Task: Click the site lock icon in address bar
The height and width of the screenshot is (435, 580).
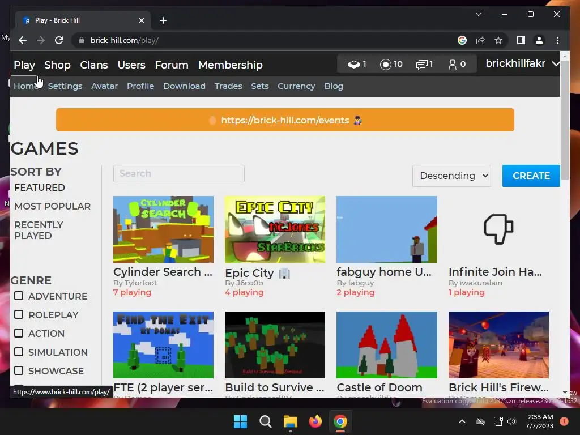Action: click(x=82, y=40)
